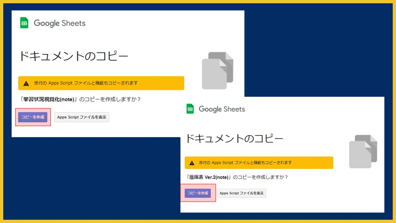
Task: Click のコピーを作成しますか？ text after 座席表 Ver.2(note)
Action: [x=260, y=177]
